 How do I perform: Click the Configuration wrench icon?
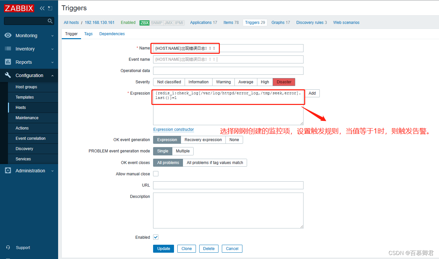(8, 75)
